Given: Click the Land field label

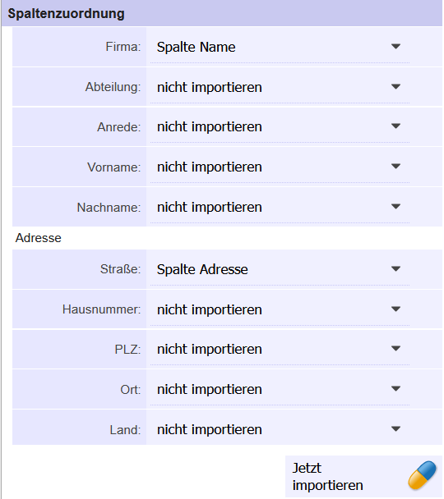Looking at the screenshot, I should pyautogui.click(x=125, y=430).
